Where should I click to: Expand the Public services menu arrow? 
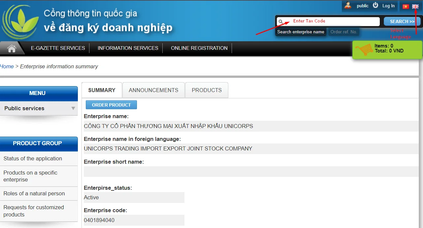point(73,108)
